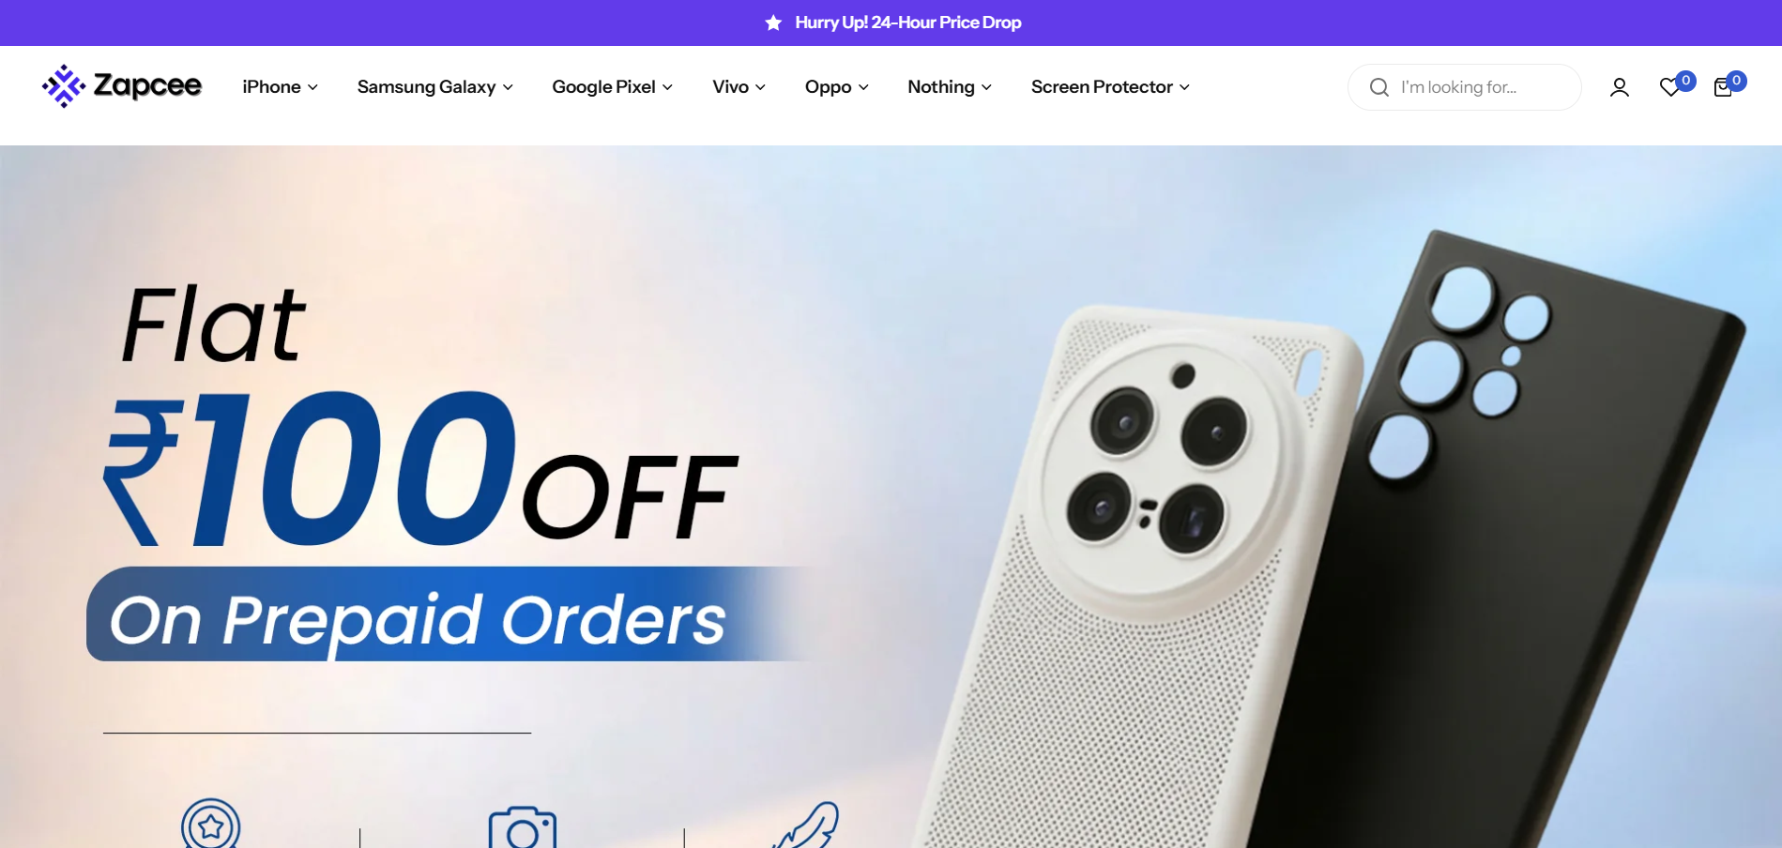The width and height of the screenshot is (1782, 848).
Task: Click the star icon in announcement bar
Action: pos(773,23)
